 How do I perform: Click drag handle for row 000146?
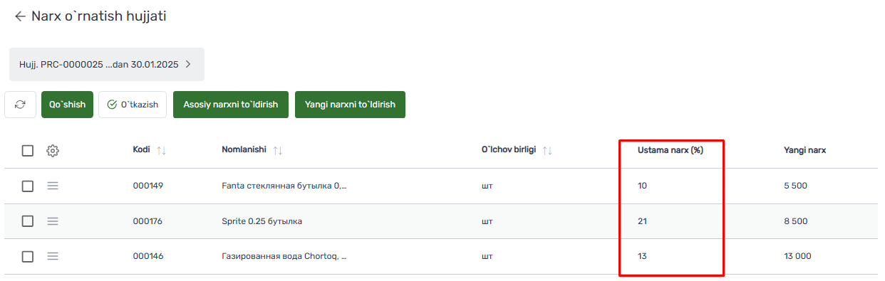pos(53,256)
